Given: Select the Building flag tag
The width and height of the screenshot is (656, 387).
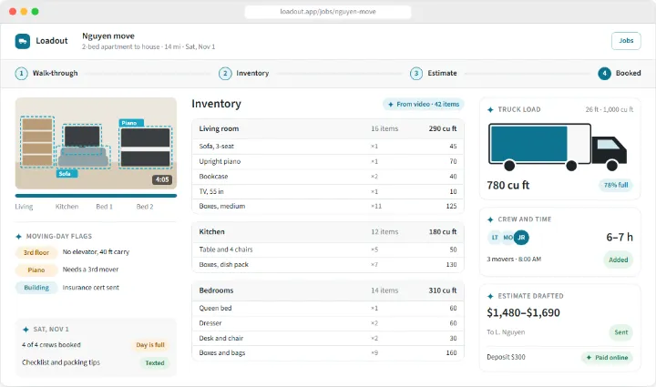Looking at the screenshot, I should (36, 288).
